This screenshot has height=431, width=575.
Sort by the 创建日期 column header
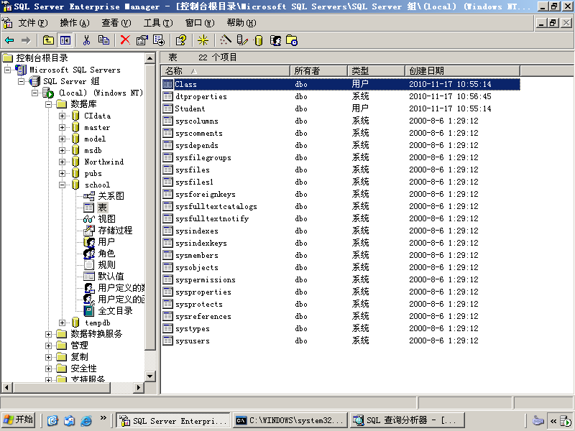point(462,70)
